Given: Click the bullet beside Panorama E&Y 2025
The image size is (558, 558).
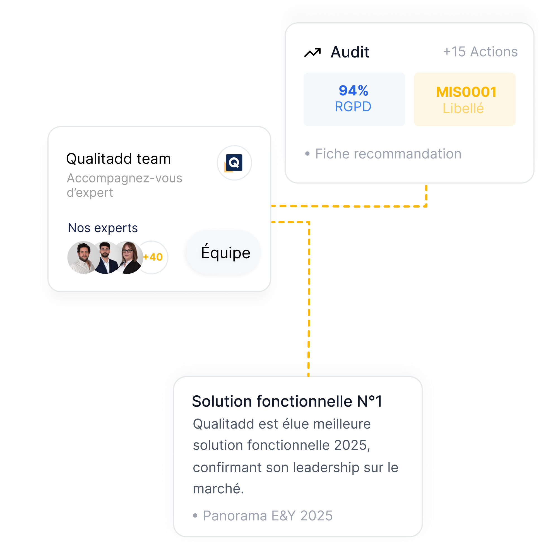Looking at the screenshot, I should point(195,516).
